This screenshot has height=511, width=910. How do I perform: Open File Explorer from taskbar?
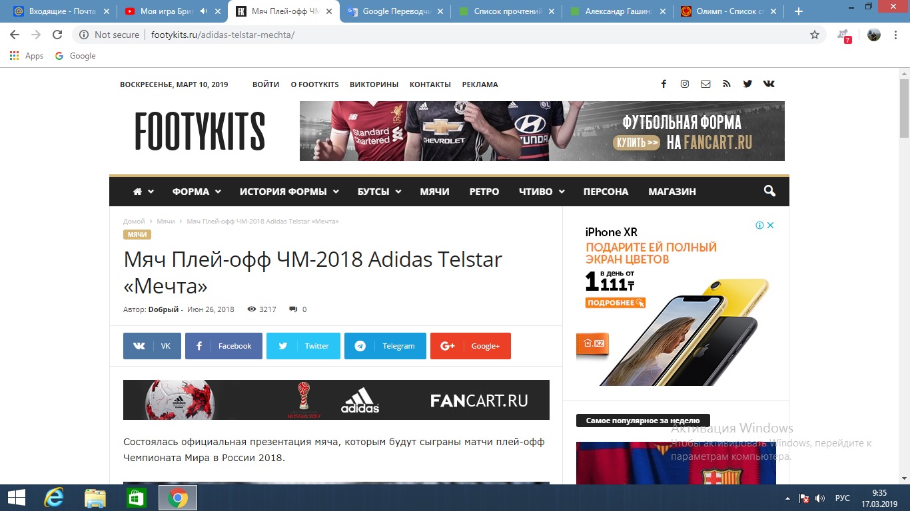pyautogui.click(x=95, y=498)
